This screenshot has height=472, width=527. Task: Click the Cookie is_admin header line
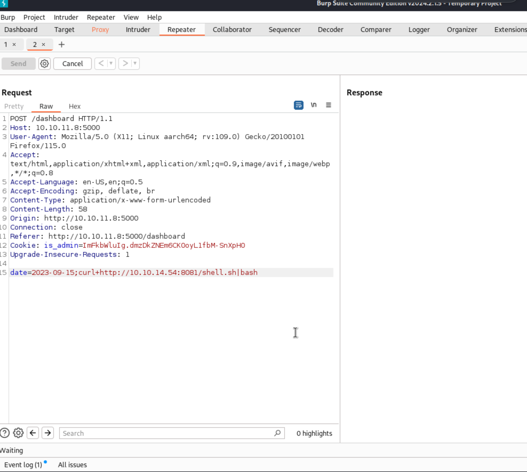pyautogui.click(x=127, y=245)
